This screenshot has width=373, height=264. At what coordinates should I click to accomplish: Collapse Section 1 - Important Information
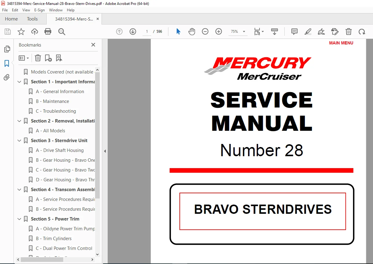(x=19, y=82)
